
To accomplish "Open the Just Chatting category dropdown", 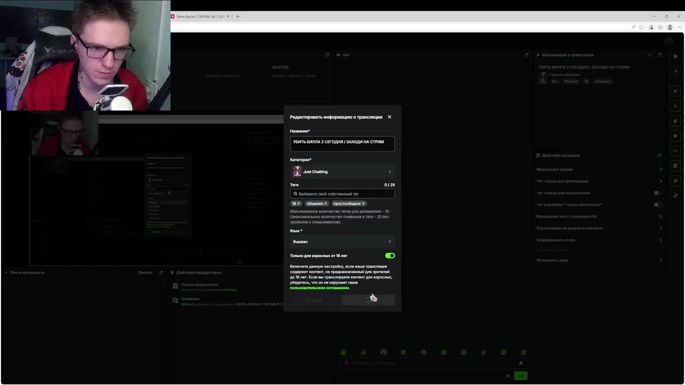I will click(x=342, y=172).
